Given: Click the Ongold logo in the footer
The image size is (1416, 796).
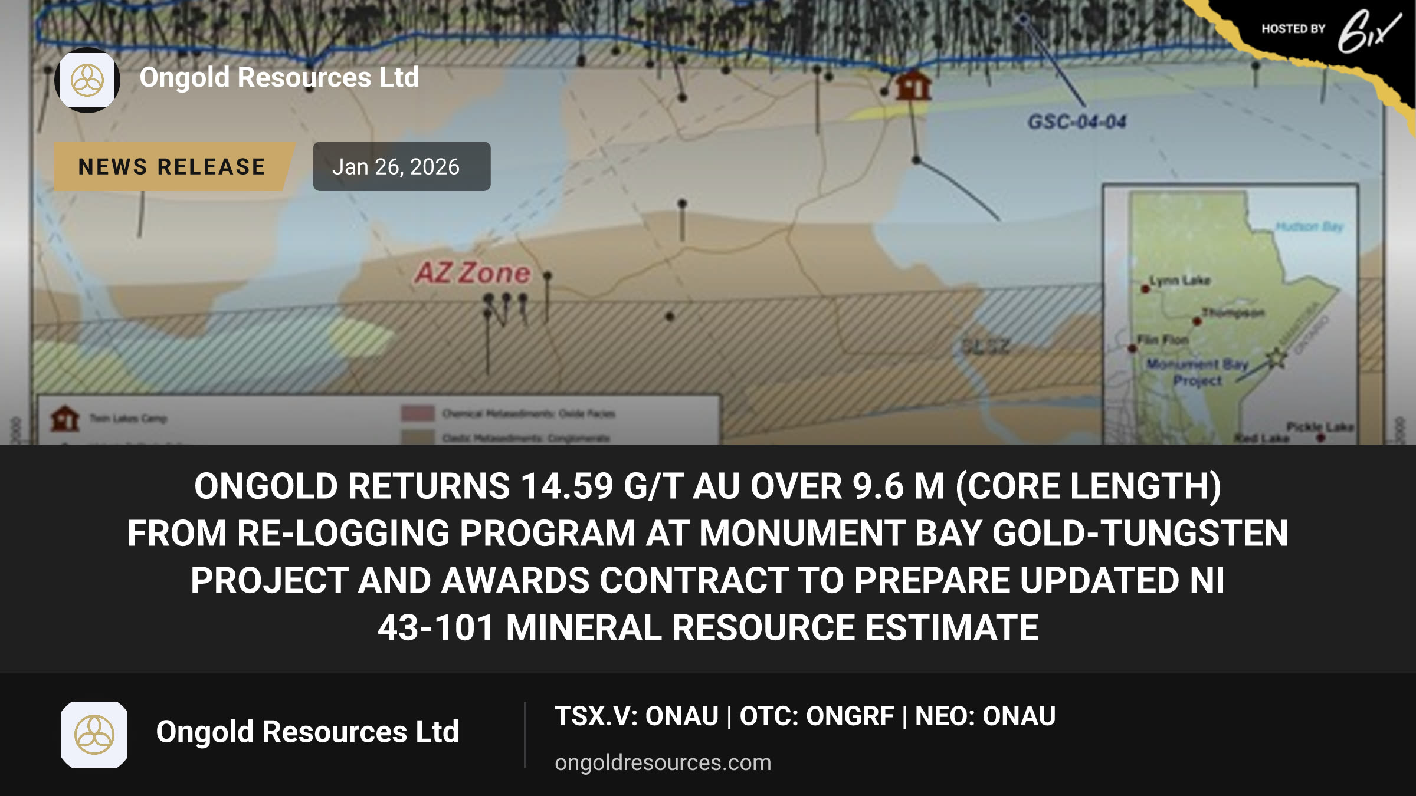Looking at the screenshot, I should click(x=94, y=734).
